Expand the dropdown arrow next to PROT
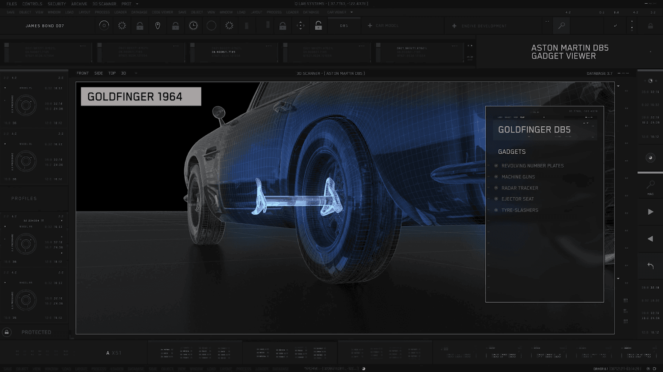Screen dimensions: 663x372 [137, 4]
